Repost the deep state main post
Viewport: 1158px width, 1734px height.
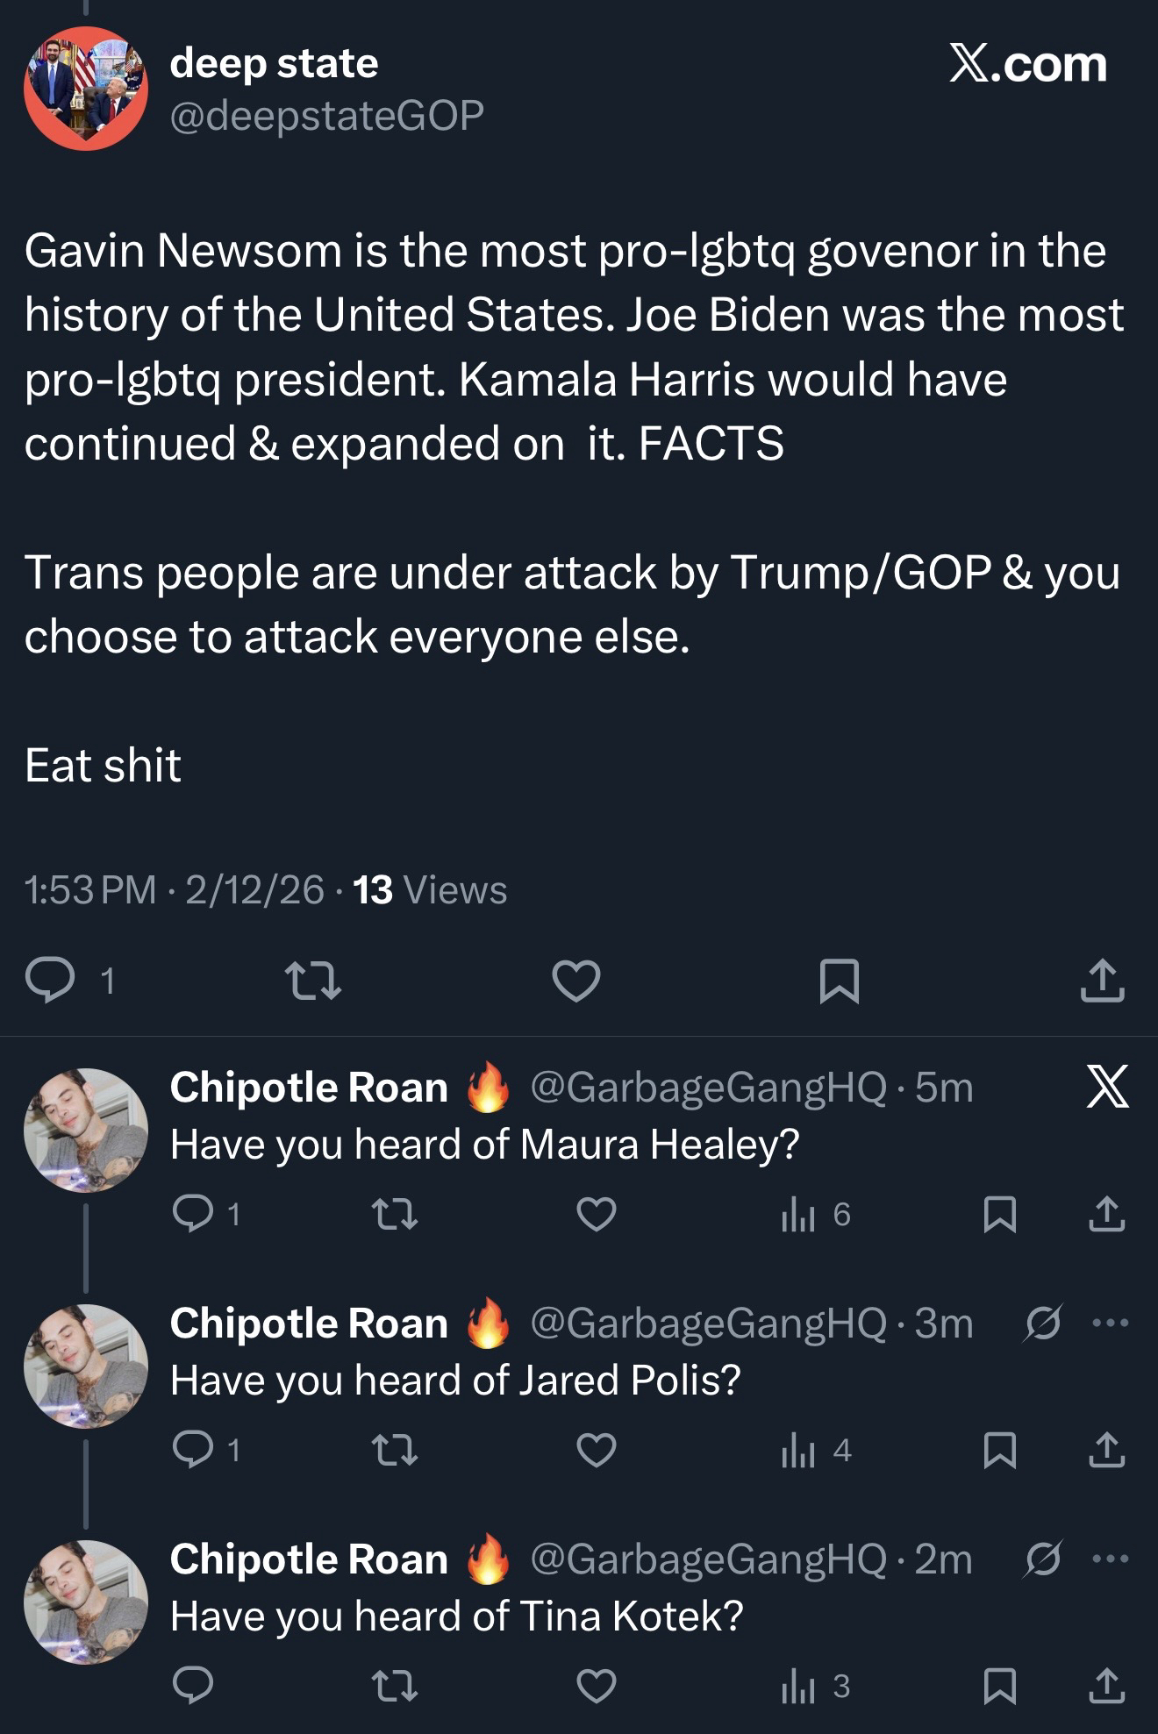click(313, 980)
